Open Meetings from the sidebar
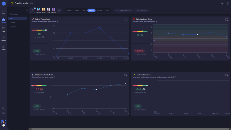 4,39
